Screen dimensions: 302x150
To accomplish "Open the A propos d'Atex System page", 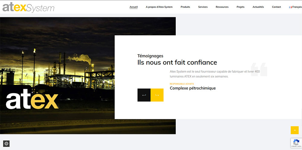I will point(159,7).
